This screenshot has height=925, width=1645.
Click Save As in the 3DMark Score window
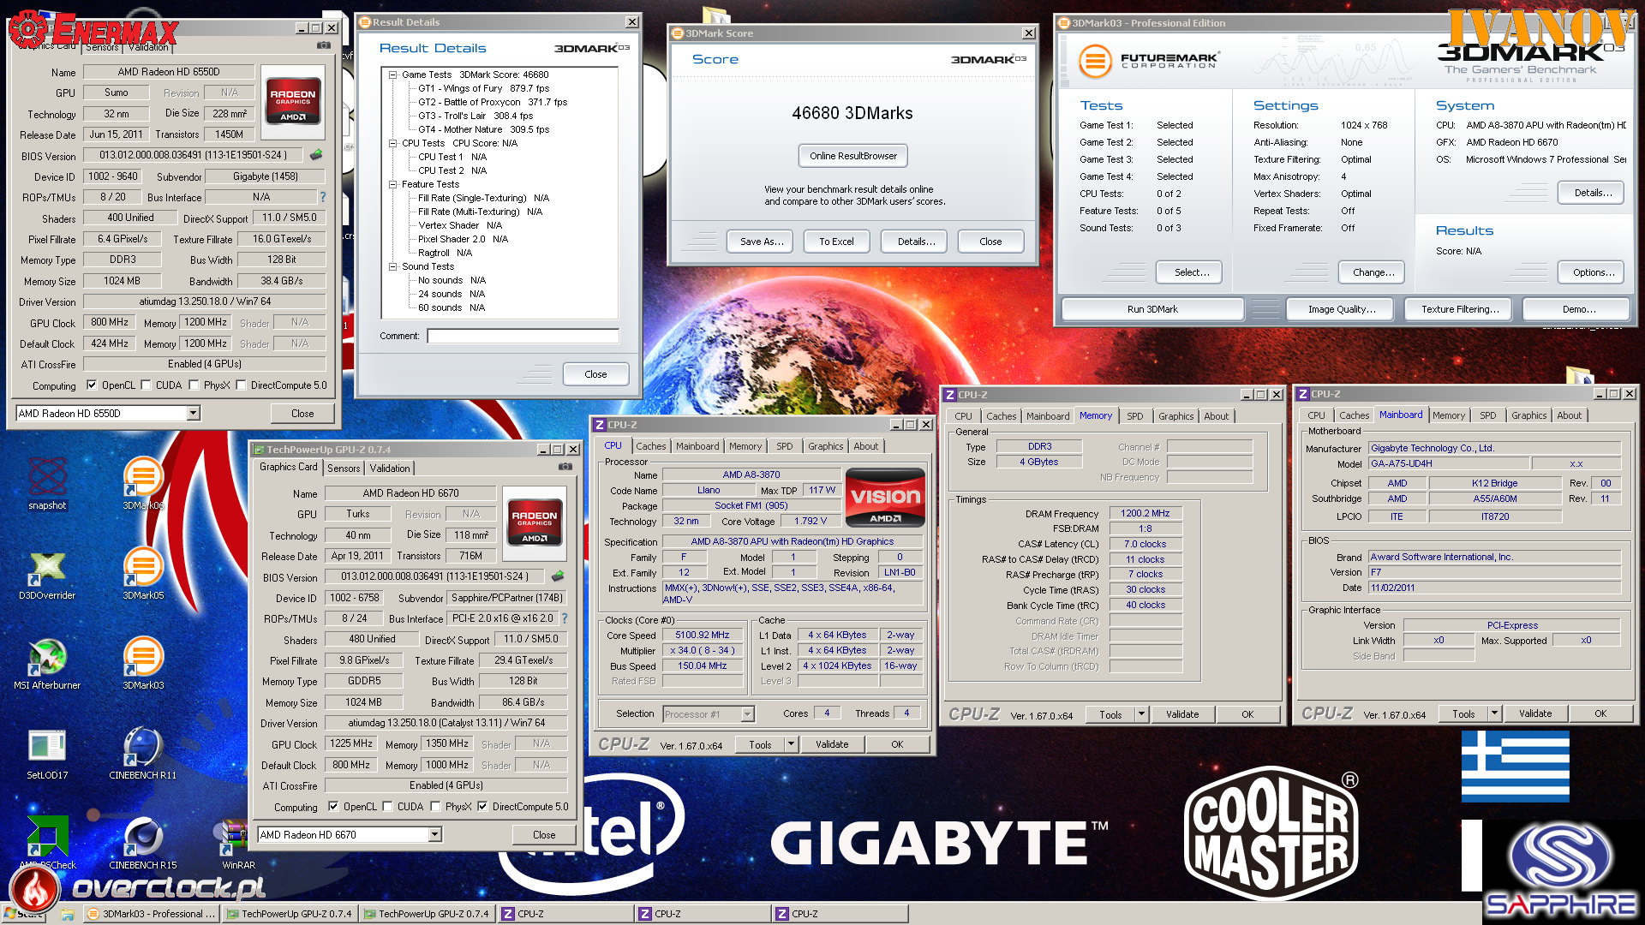[761, 242]
